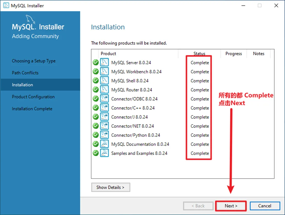
Task: Click green checkmark beside Connector/J
Action: coord(96,117)
